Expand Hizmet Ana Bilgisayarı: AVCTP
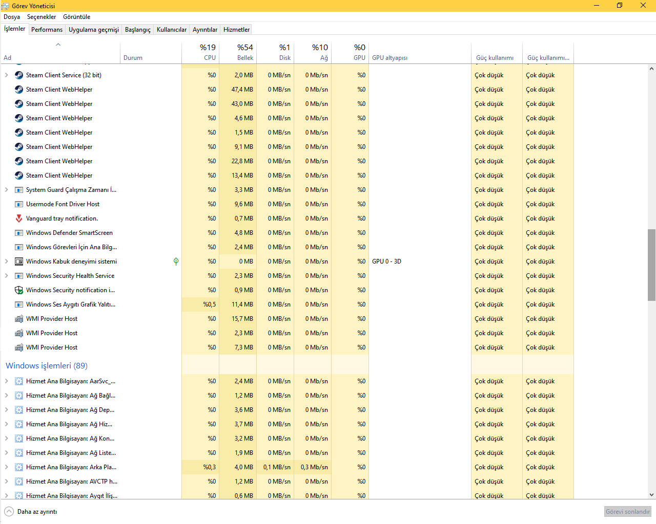Image resolution: width=656 pixels, height=524 pixels. point(6,482)
